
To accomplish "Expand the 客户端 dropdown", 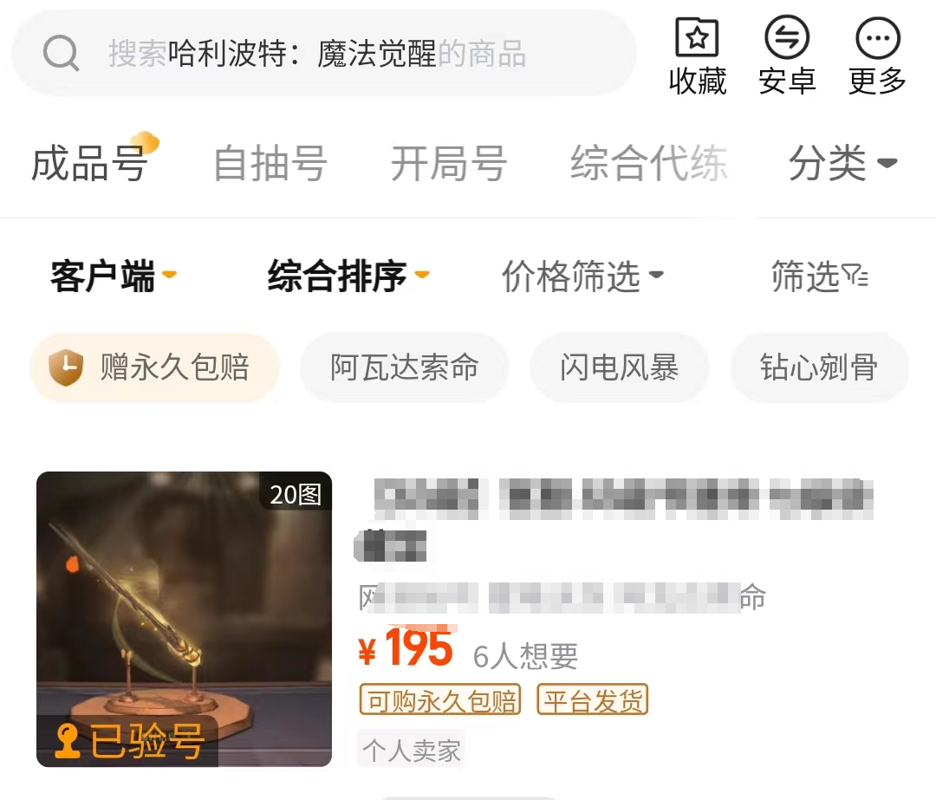I will click(x=113, y=276).
